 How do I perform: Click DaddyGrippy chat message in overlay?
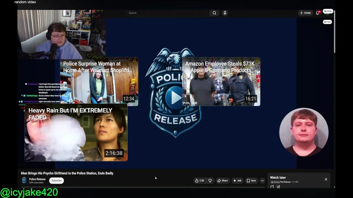coord(43,97)
